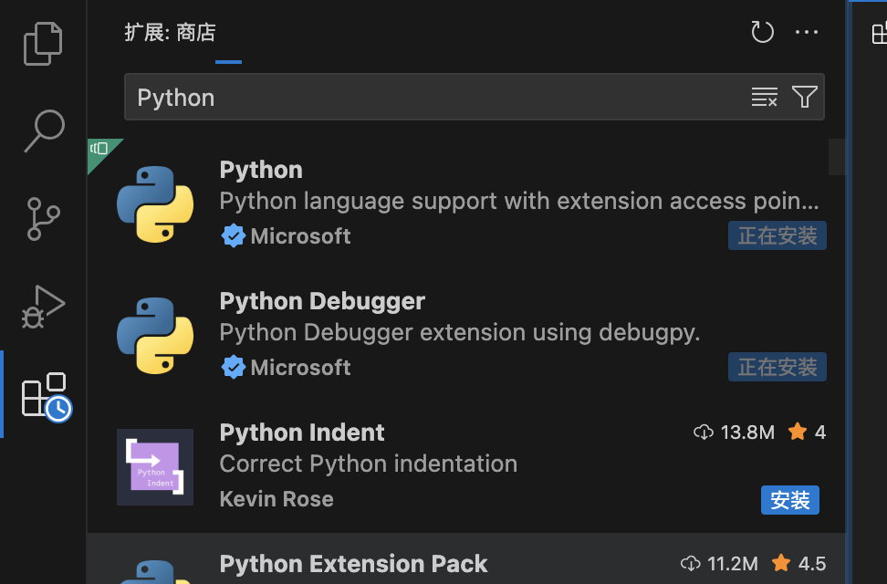
Task: Click the Python Debugger description using debugpy
Action: point(459,333)
